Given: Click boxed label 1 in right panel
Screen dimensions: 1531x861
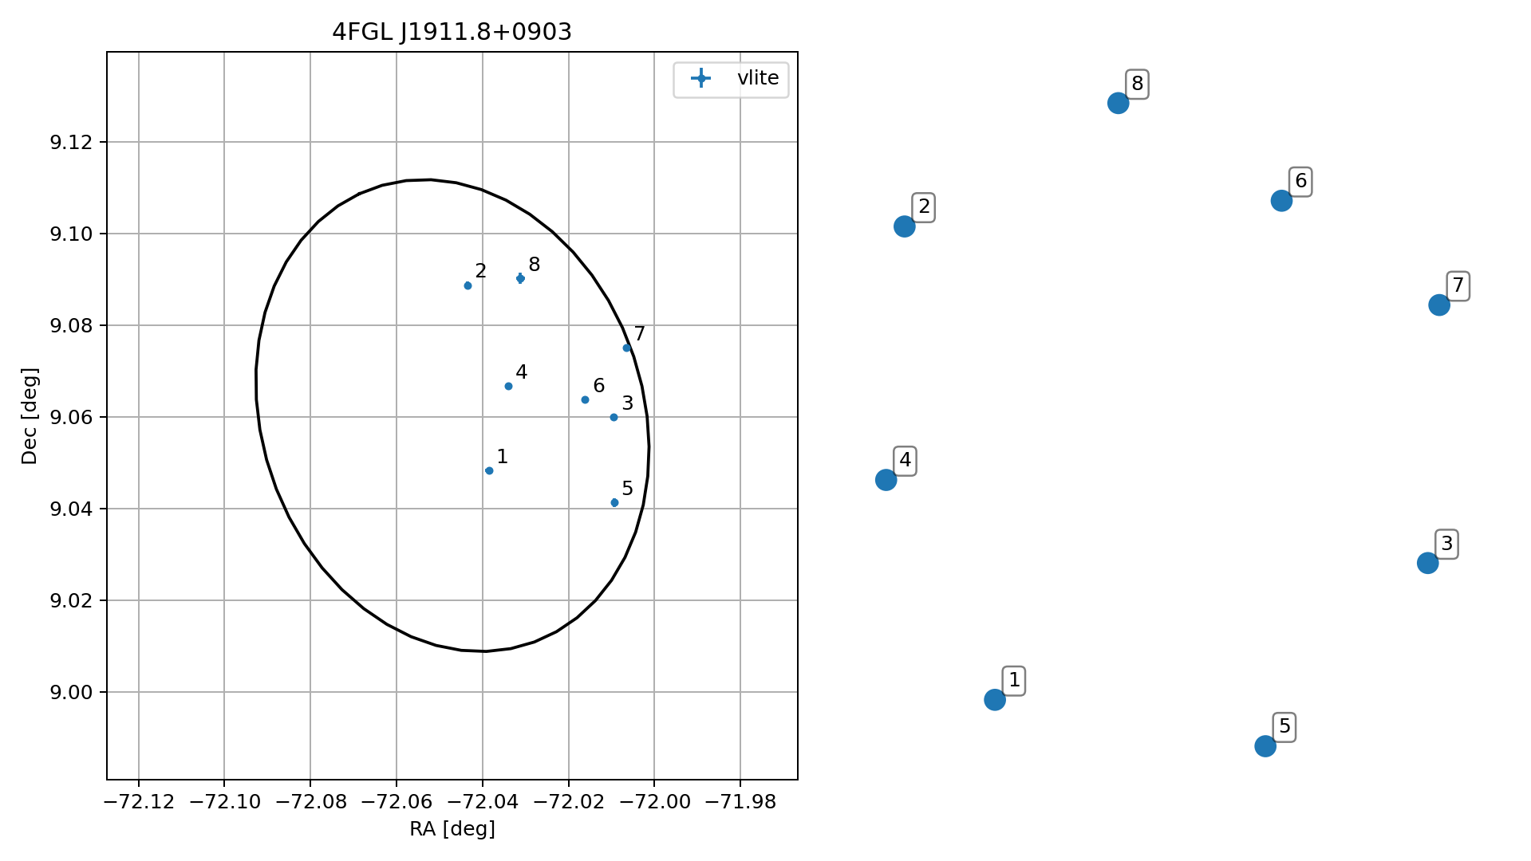Looking at the screenshot, I should 1014,681.
